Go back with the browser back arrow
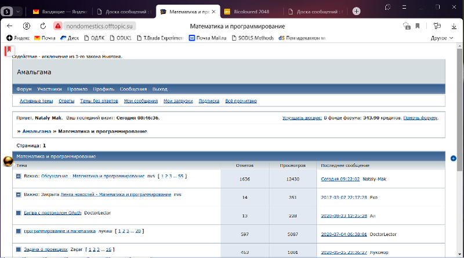 [x=9, y=26]
